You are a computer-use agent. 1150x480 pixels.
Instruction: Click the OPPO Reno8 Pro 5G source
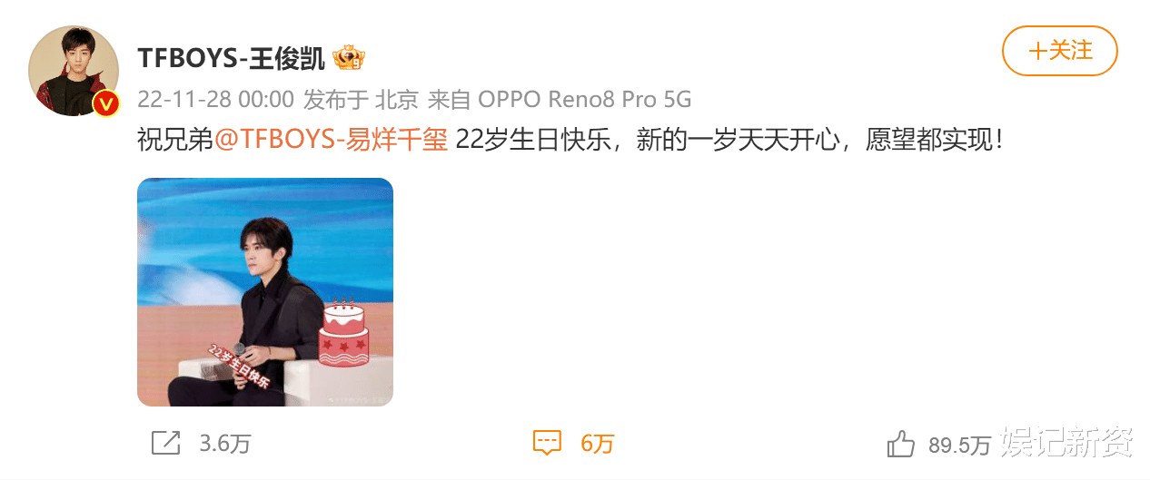point(585,99)
